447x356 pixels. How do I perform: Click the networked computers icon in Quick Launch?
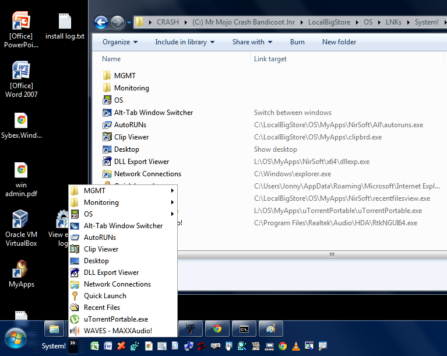coord(188,346)
